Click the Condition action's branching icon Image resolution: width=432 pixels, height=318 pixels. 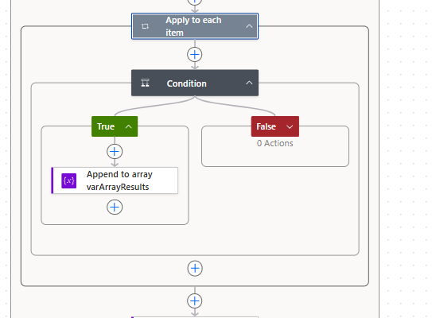(146, 83)
